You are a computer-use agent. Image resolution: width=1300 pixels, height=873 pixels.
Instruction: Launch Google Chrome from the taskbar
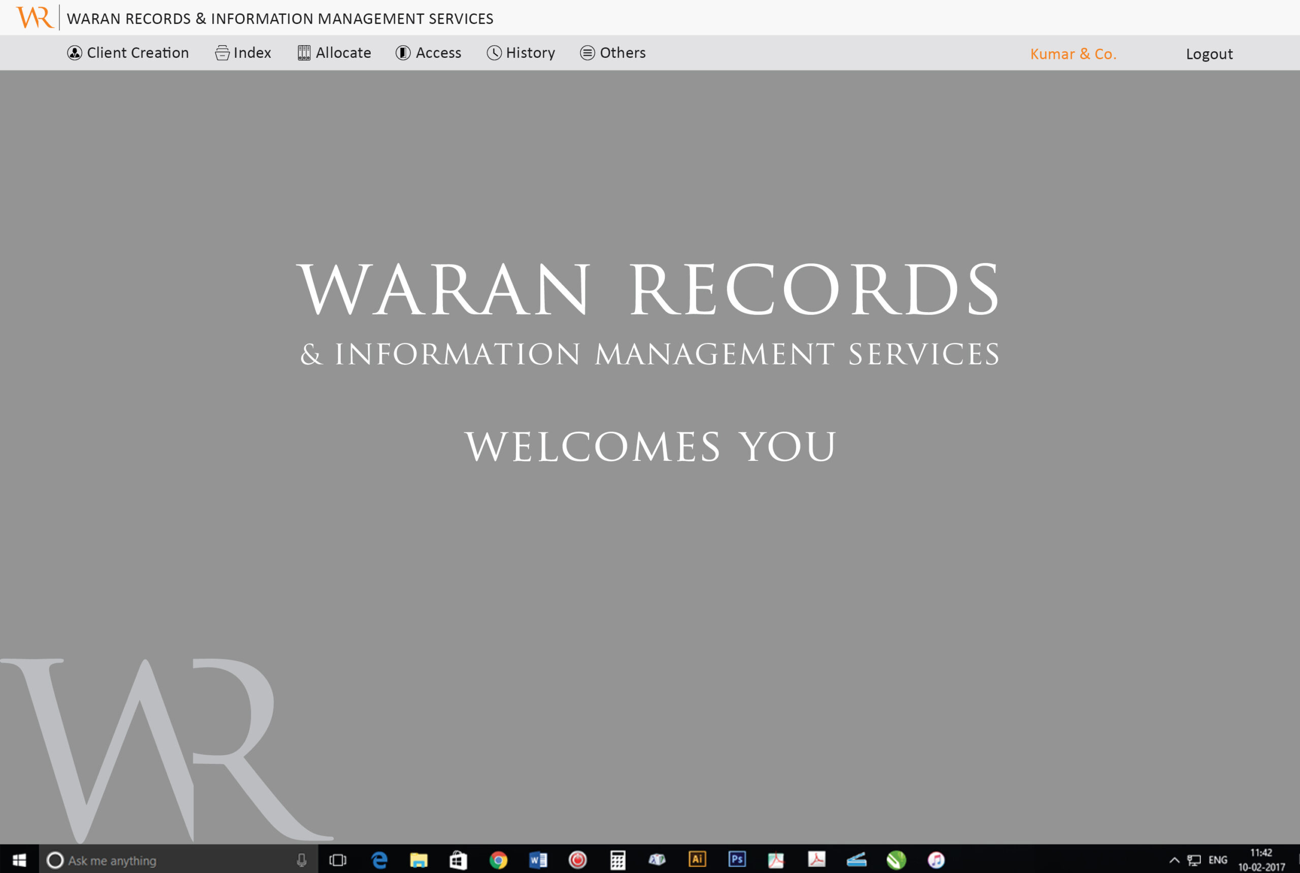click(x=499, y=860)
